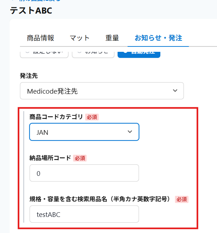Click the chevron arrow beside JAN

(x=130, y=132)
